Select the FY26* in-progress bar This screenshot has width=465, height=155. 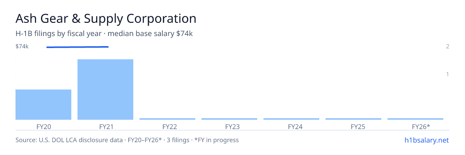coord(415,119)
